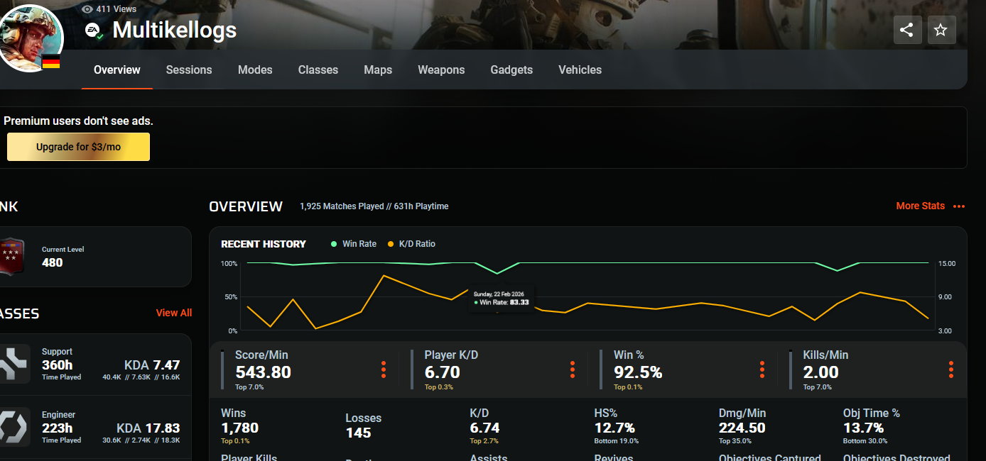This screenshot has width=986, height=461.
Task: Click the share profile icon
Action: (907, 30)
